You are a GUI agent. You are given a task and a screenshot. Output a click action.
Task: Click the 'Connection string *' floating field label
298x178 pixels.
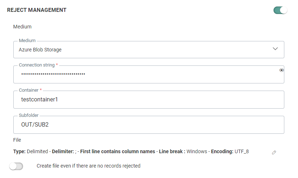38,65
